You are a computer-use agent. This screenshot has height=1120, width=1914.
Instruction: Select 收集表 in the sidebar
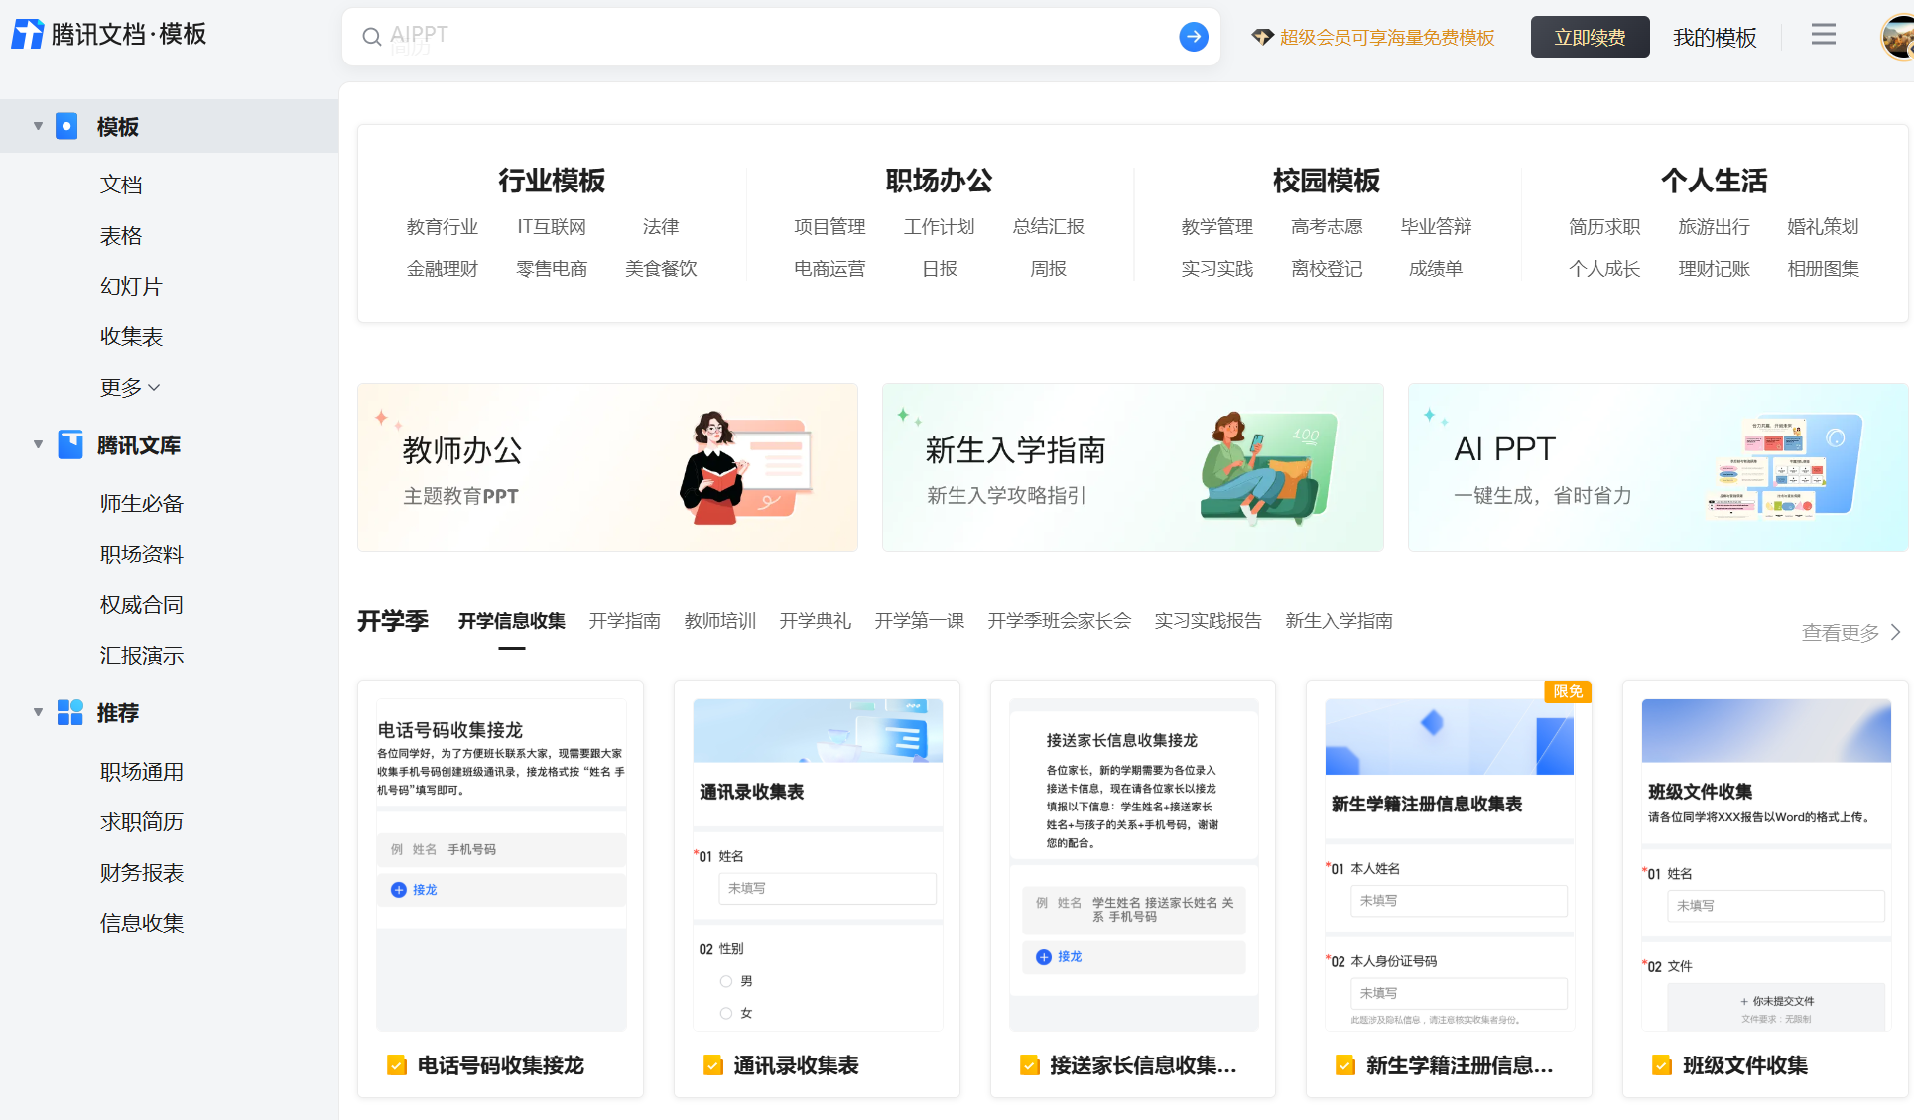131,336
